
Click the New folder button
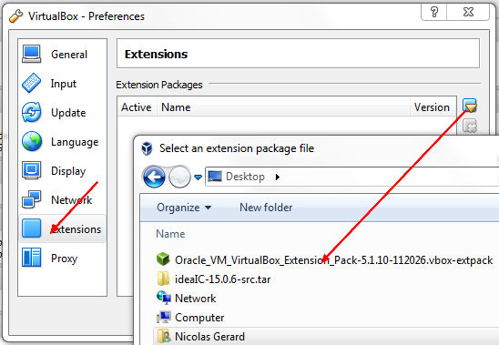pyautogui.click(x=266, y=208)
